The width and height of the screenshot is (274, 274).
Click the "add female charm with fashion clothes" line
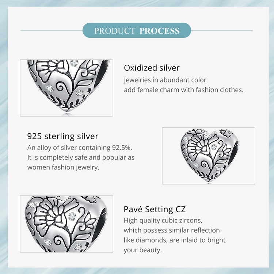coord(183,90)
